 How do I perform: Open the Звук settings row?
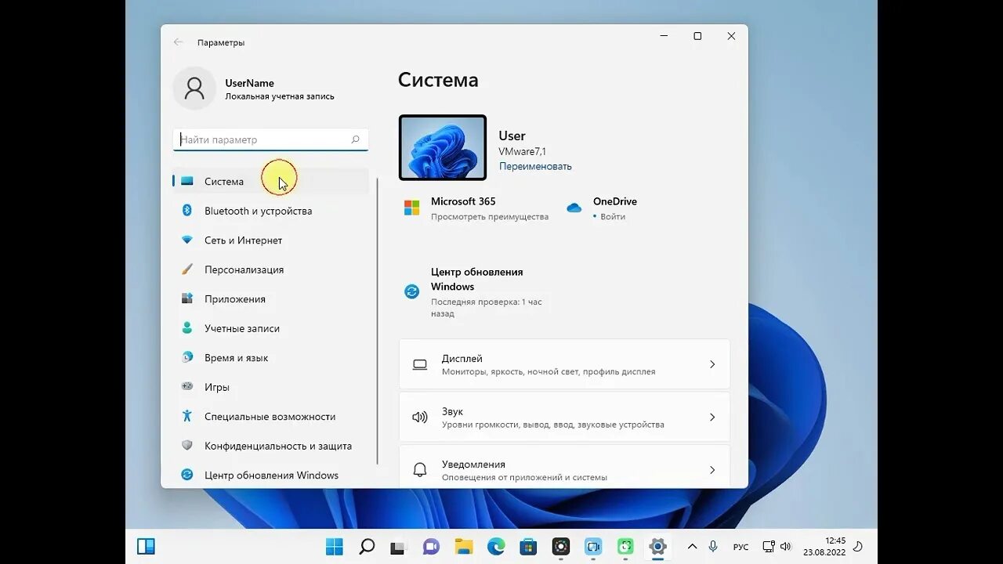[x=564, y=417]
